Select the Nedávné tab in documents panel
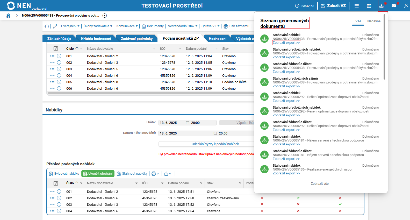Screen dimensions: 410x220 point(374,21)
